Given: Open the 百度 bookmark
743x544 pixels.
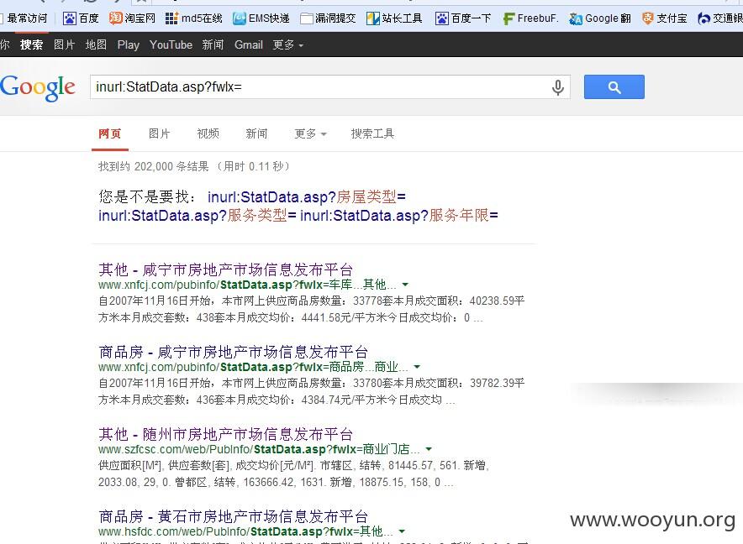Looking at the screenshot, I should pos(81,18).
